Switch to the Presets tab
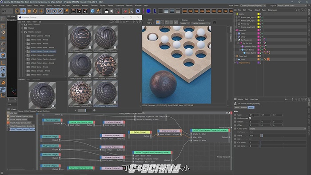 point(244,107)
